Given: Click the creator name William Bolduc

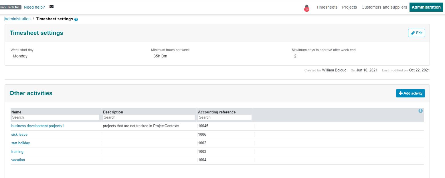Looking at the screenshot, I should tap(334, 70).
